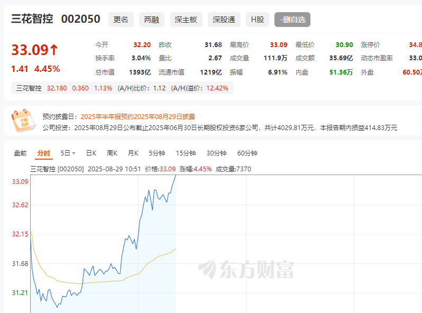This screenshot has height=313, width=422.
Task: Select the 分时 chart tab
Action: click(x=43, y=153)
